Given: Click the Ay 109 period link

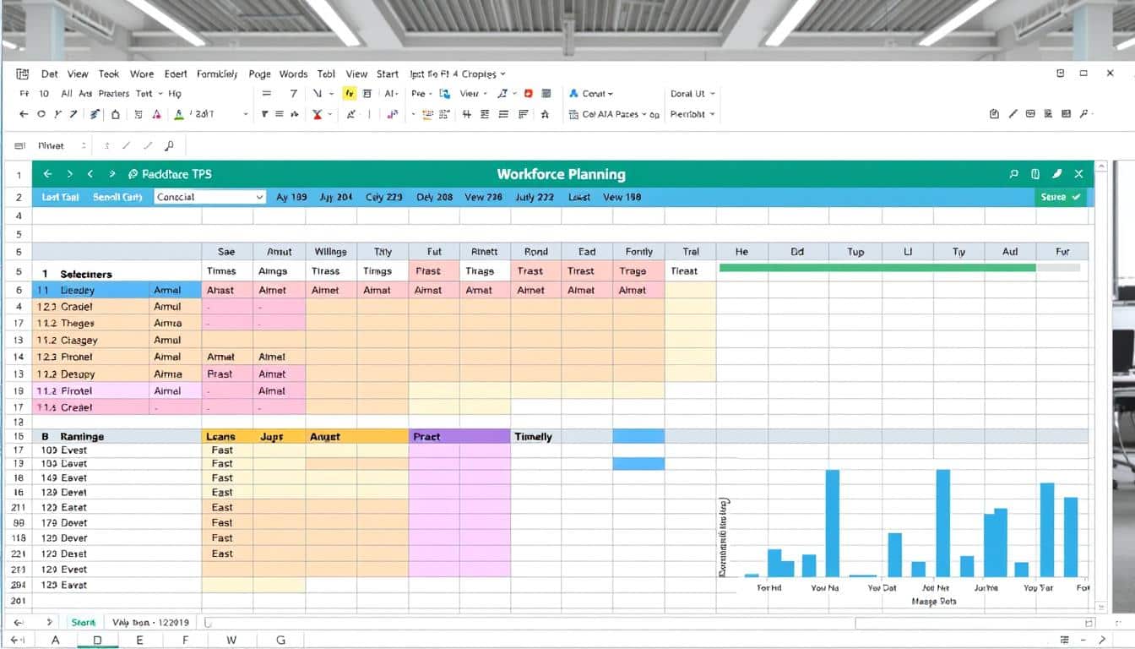Looking at the screenshot, I should (291, 197).
